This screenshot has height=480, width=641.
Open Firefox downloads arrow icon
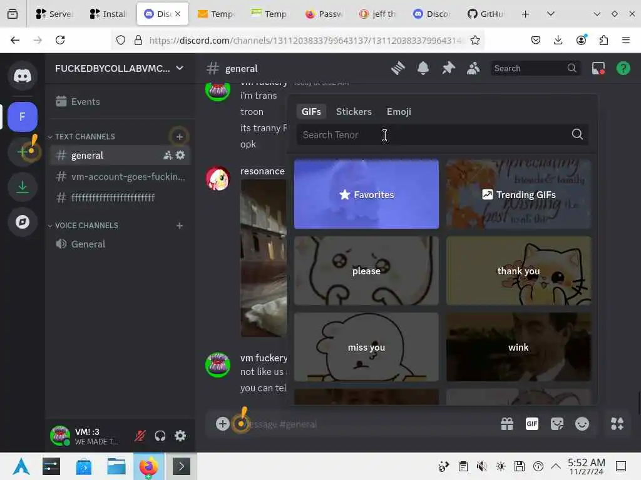558,40
